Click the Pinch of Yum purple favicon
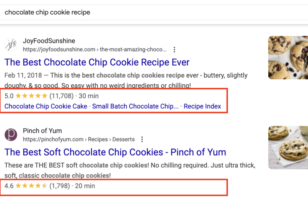Screen dimensions: 308x202 coord(11,135)
